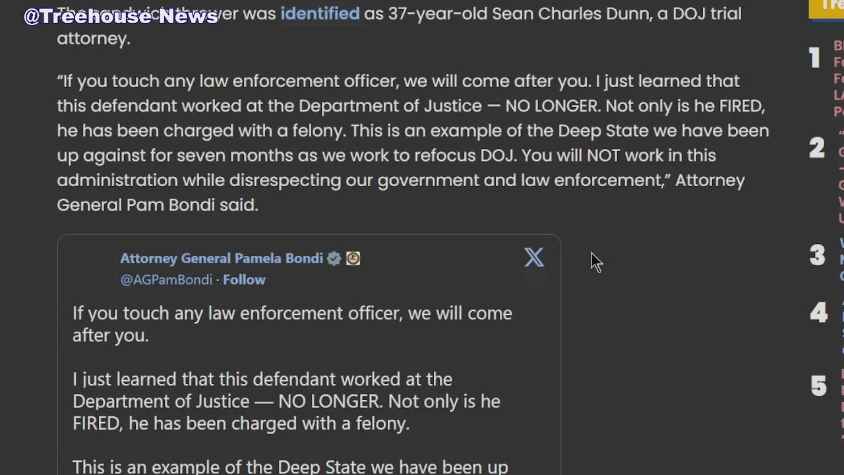Click the blue verified badge beside Pamela Bondi
Screen dimensions: 844x475
[x=334, y=259]
